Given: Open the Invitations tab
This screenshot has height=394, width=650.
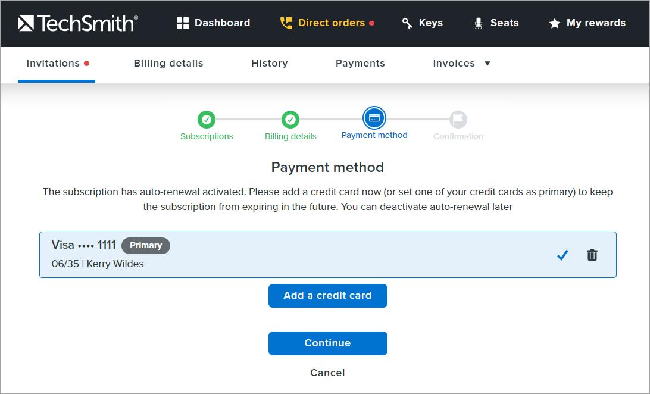Looking at the screenshot, I should click(x=53, y=63).
